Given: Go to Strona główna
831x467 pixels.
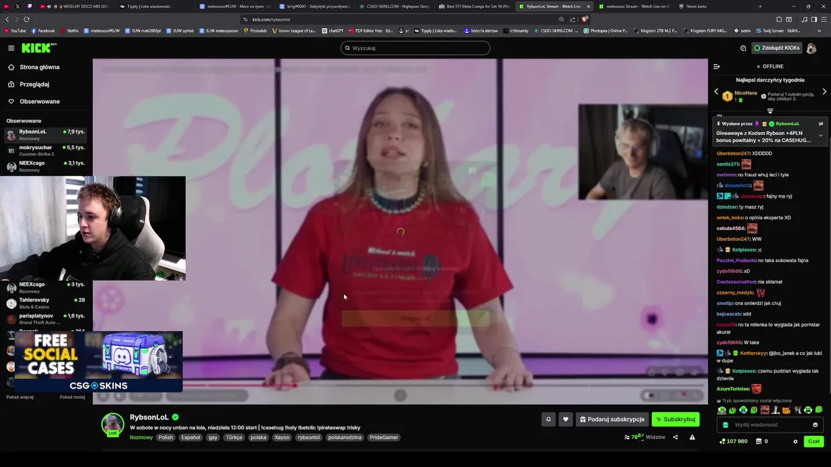Looking at the screenshot, I should 40,67.
